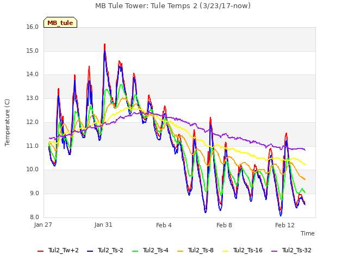Click the MB_tule annotation label

click(60, 22)
